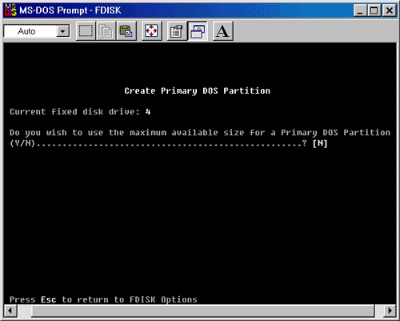Click the MS-DOS system menu icon
Image resolution: width=400 pixels, height=321 pixels.
pyautogui.click(x=10, y=10)
